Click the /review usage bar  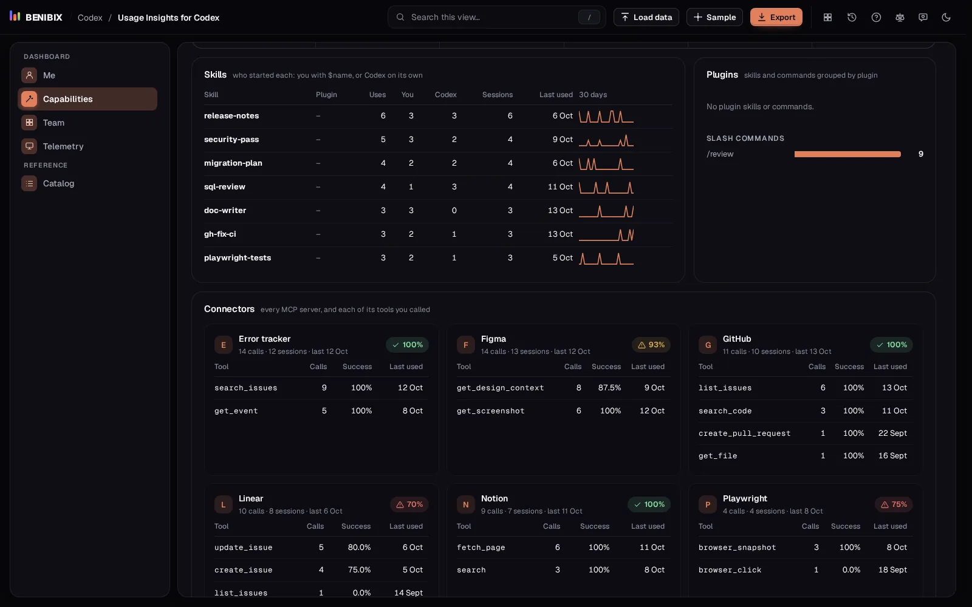pos(847,154)
